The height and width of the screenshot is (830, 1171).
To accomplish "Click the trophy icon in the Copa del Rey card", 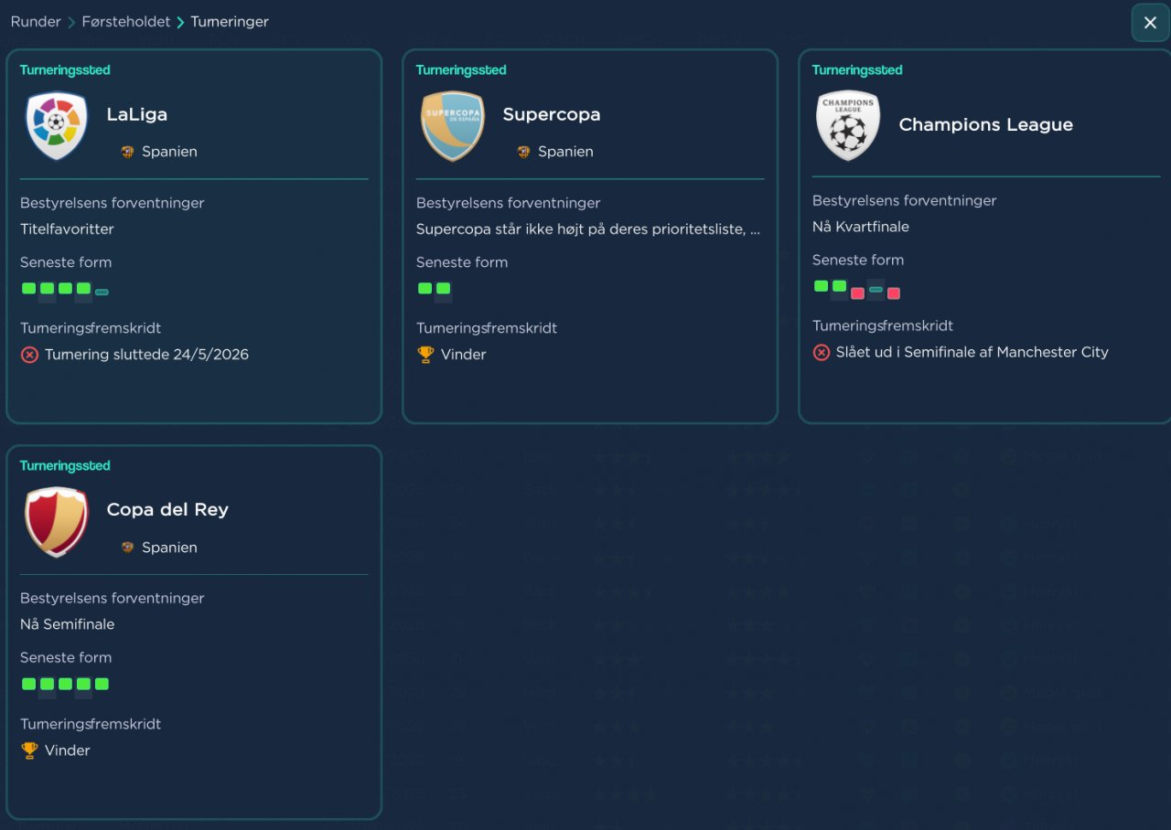I will pos(29,750).
